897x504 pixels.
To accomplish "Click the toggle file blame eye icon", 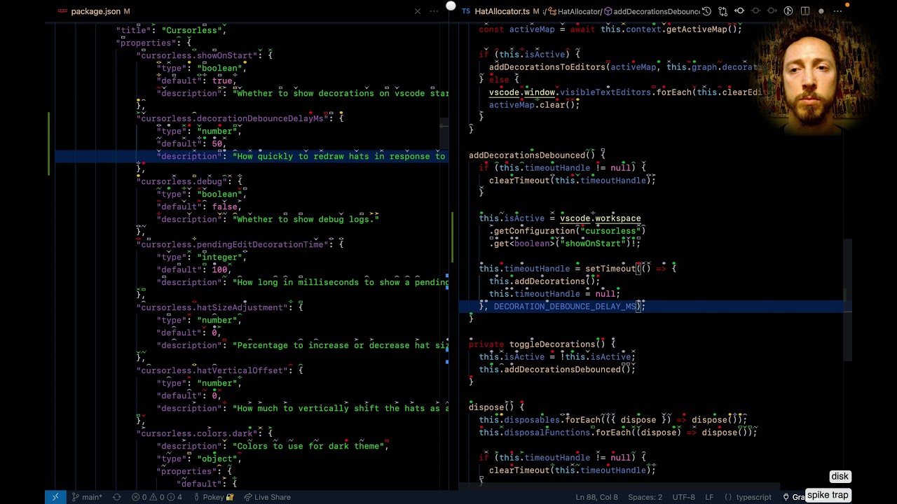I will pyautogui.click(x=739, y=11).
